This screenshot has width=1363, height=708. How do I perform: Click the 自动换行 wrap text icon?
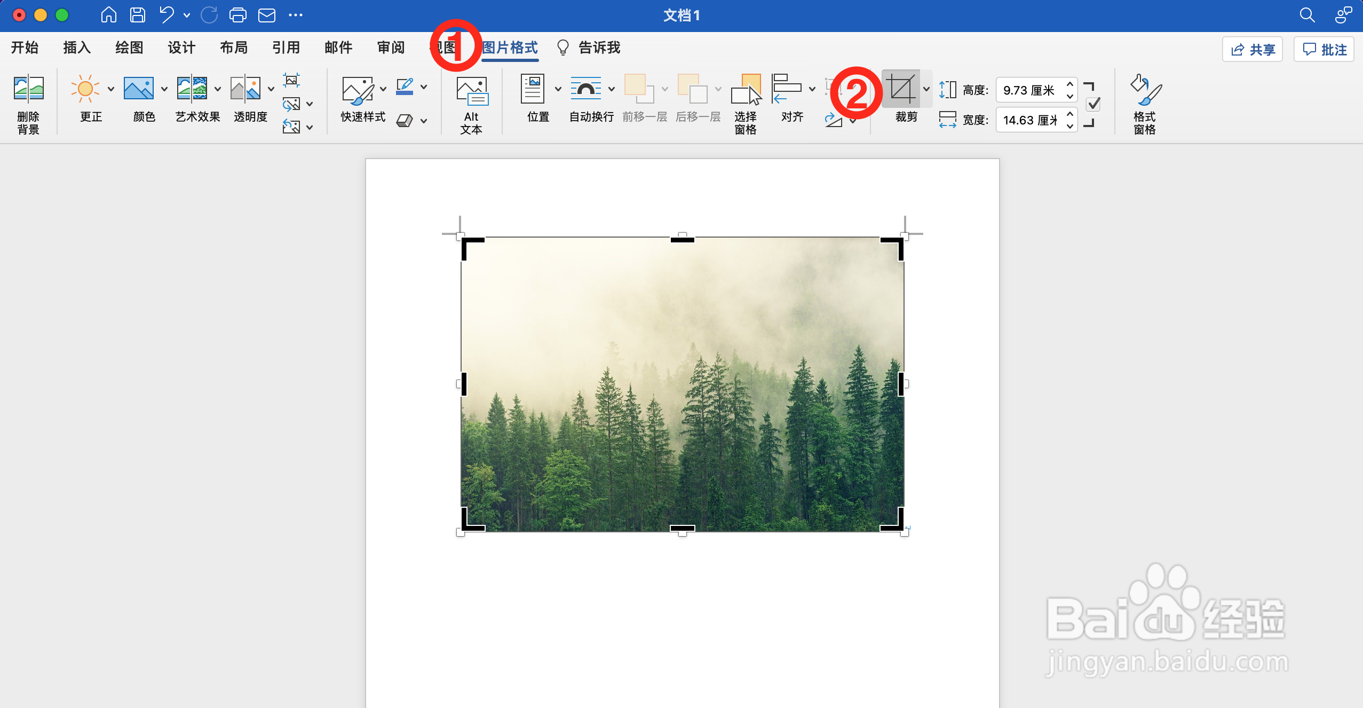tap(586, 89)
